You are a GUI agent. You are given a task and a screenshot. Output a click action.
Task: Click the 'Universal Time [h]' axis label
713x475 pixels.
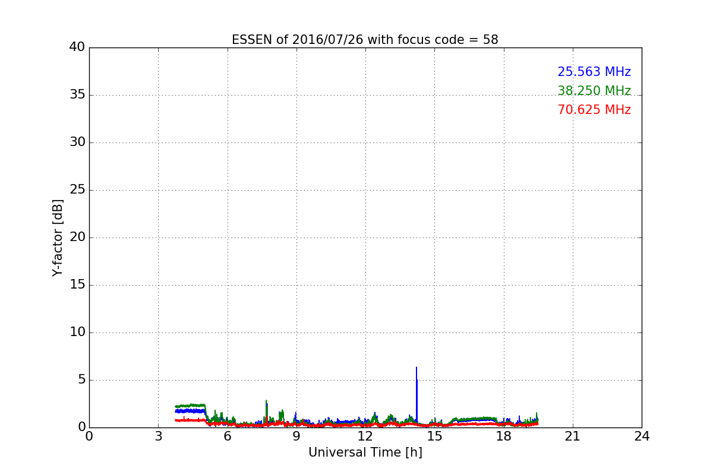coord(365,452)
